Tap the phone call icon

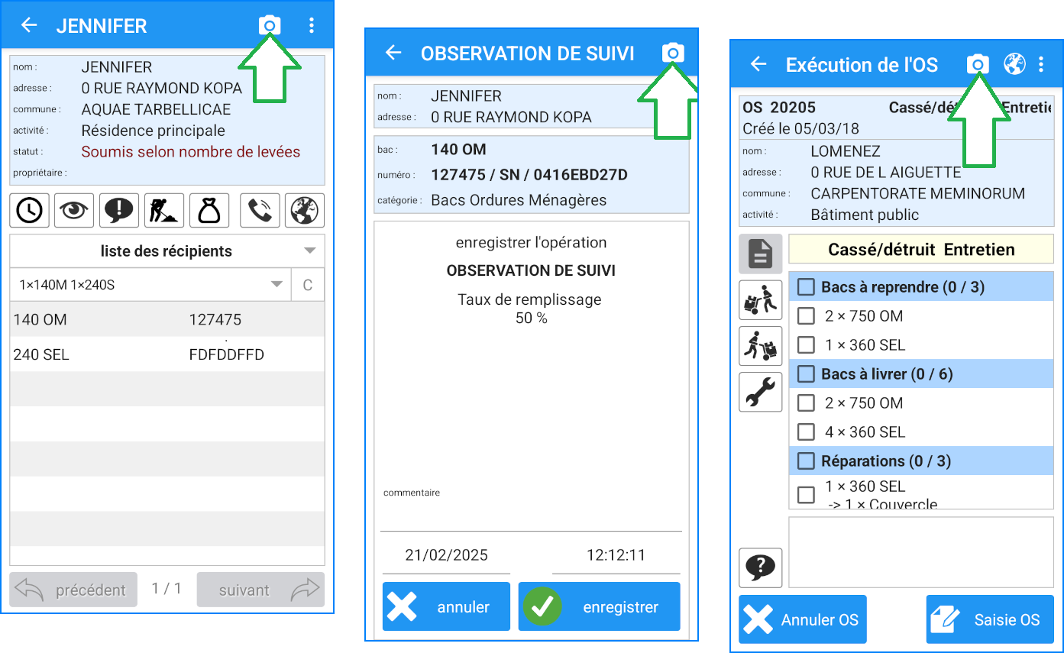coord(260,210)
